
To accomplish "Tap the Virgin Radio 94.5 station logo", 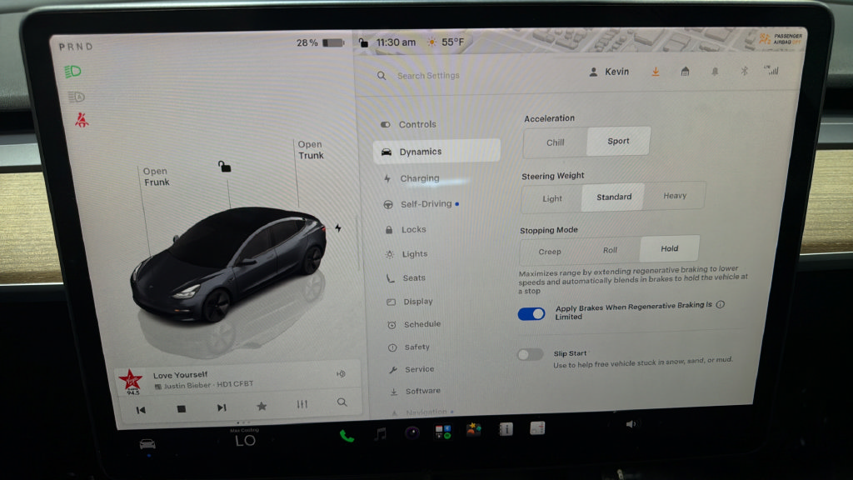I will (131, 382).
